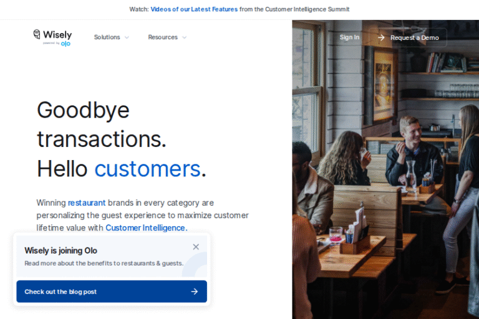The width and height of the screenshot is (479, 319).
Task: Click the Wisely owl logo icon
Action: tap(37, 34)
